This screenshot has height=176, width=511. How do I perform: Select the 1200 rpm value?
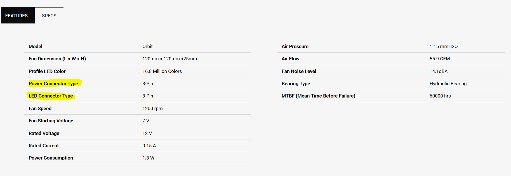(152, 108)
